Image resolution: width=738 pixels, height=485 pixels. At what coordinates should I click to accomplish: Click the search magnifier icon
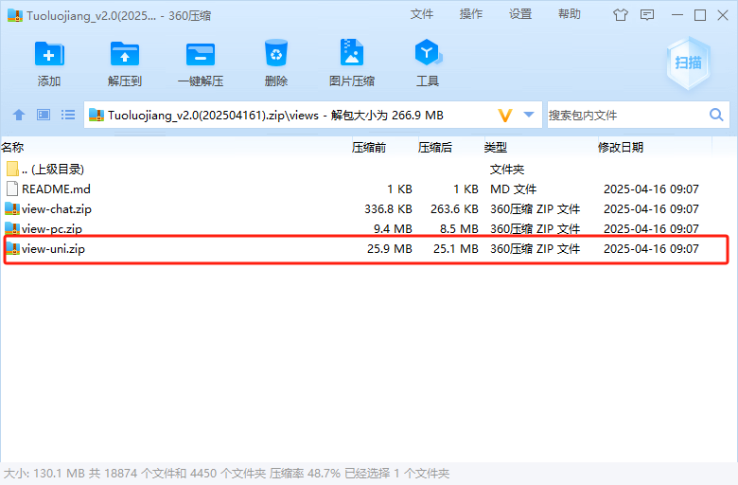point(716,115)
